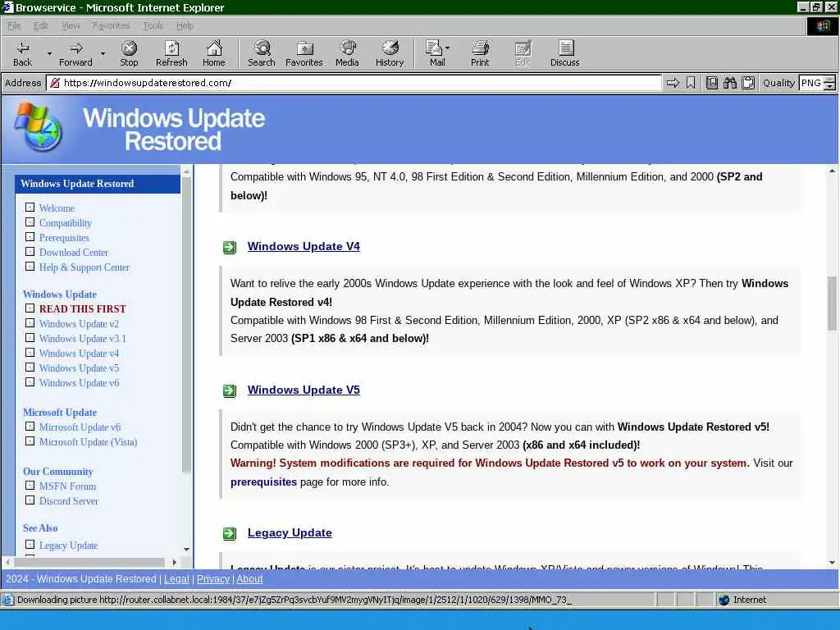The height and width of the screenshot is (630, 840).
Task: Stop loading the page with Stop
Action: coord(129,53)
